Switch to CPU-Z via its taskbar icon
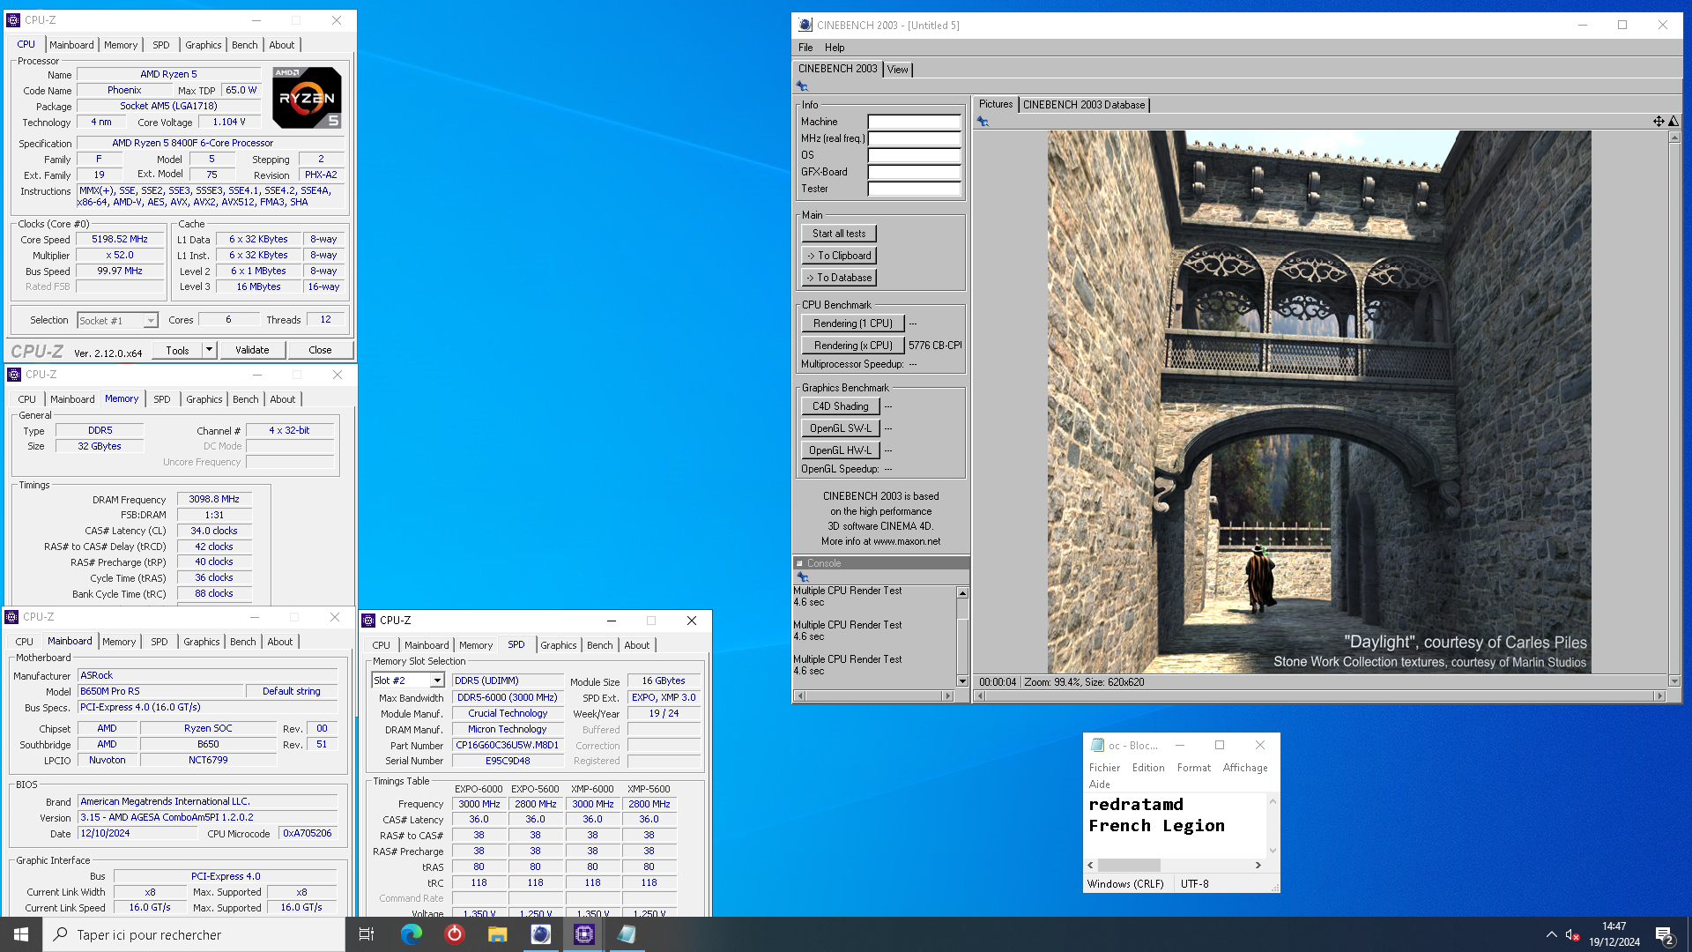 click(583, 934)
